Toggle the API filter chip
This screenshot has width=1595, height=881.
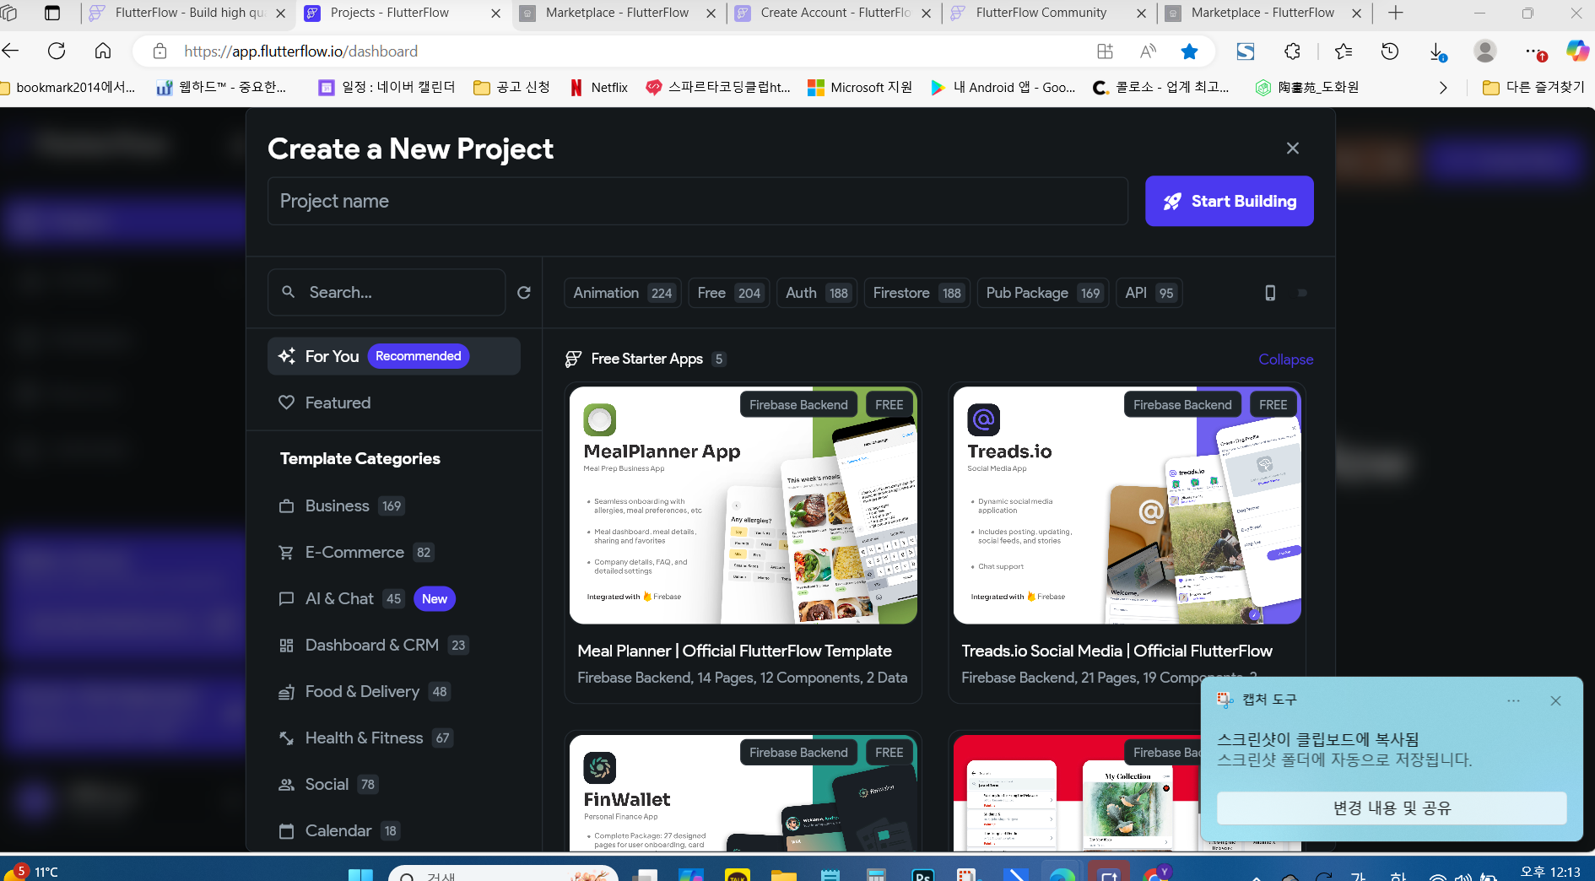[1149, 293]
